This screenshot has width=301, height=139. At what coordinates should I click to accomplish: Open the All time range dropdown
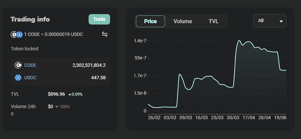tap(270, 21)
